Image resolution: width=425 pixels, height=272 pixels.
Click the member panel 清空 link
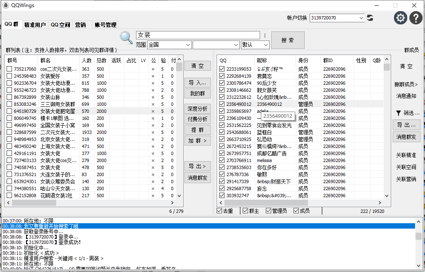[x=406, y=66]
